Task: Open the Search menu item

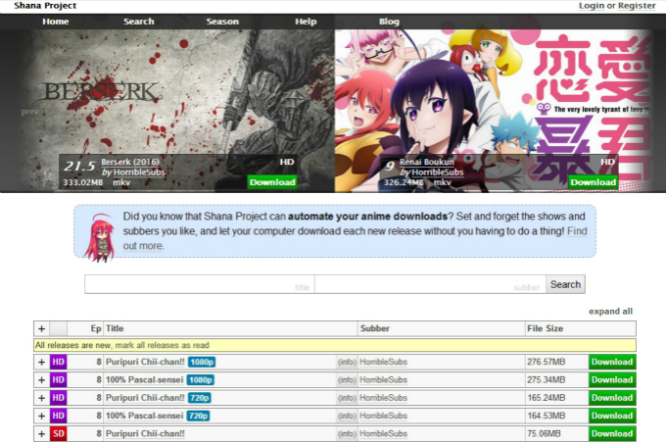Action: click(x=138, y=22)
